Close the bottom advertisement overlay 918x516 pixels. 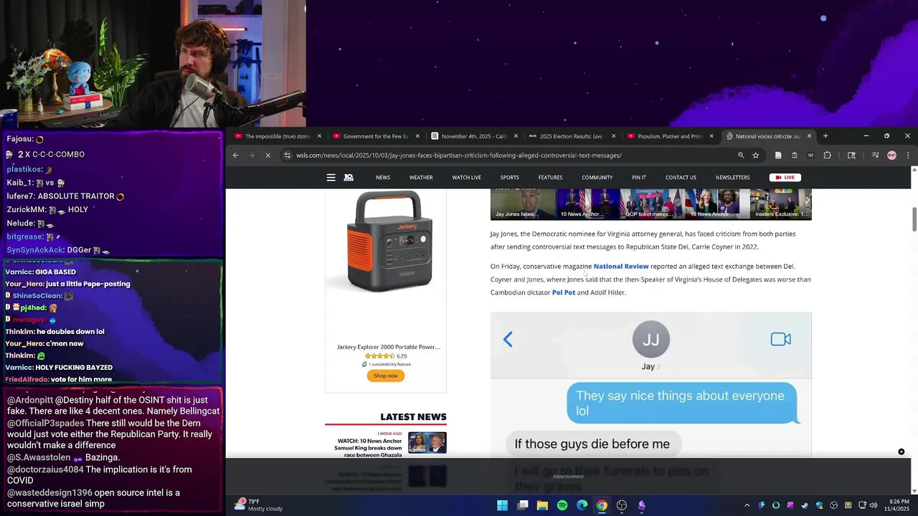(x=902, y=451)
